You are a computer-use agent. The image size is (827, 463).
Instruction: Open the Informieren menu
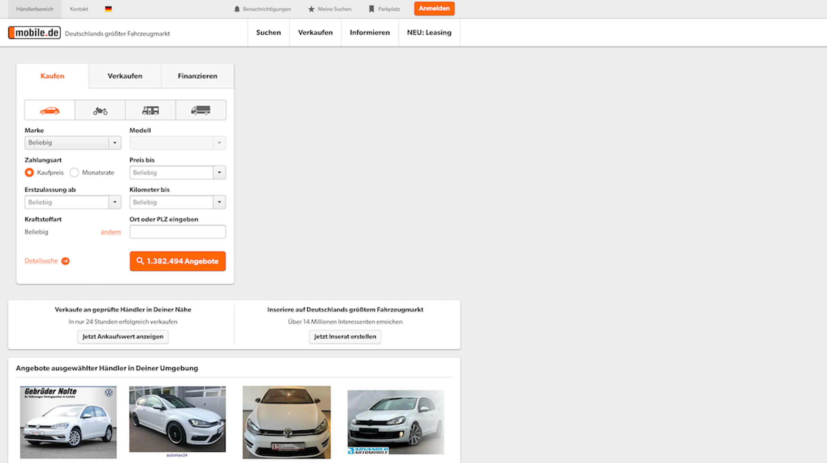[369, 33]
